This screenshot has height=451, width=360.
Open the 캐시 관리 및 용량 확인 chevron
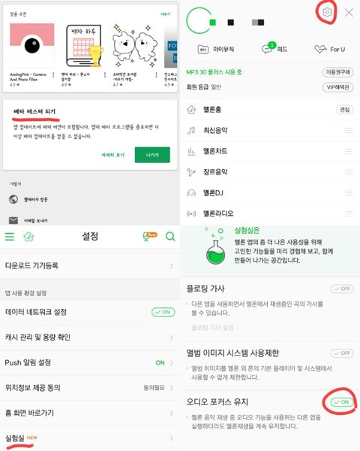click(x=172, y=337)
